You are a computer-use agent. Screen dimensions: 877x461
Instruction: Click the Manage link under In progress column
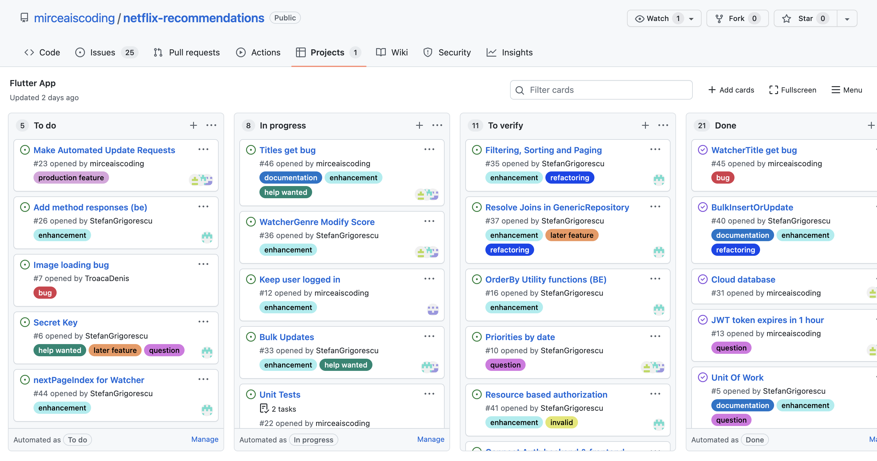pyautogui.click(x=430, y=439)
